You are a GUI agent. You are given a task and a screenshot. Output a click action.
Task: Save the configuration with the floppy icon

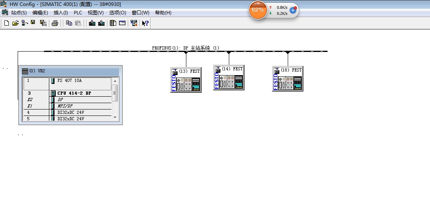[33, 23]
